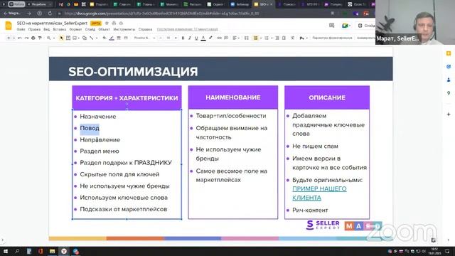This screenshot has width=455, height=256.
Task: Insert an image
Action: click(x=75, y=38)
